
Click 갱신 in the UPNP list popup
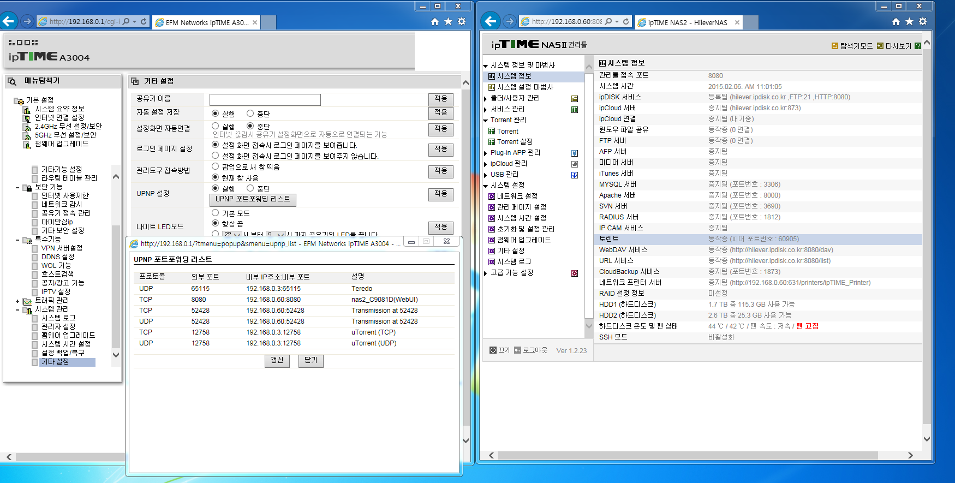pos(277,361)
